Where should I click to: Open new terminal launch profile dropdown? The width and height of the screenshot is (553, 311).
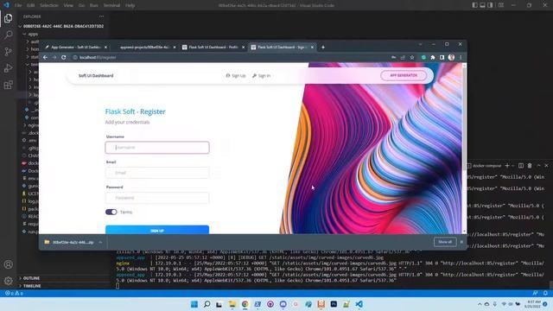[x=512, y=165]
